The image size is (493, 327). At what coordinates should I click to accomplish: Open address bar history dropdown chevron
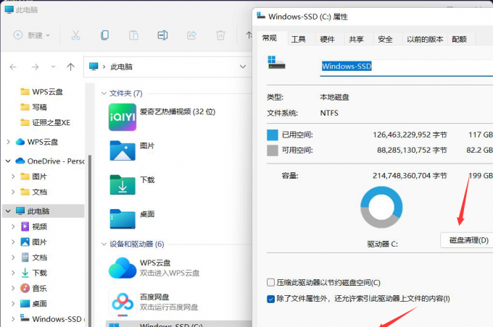pos(243,67)
